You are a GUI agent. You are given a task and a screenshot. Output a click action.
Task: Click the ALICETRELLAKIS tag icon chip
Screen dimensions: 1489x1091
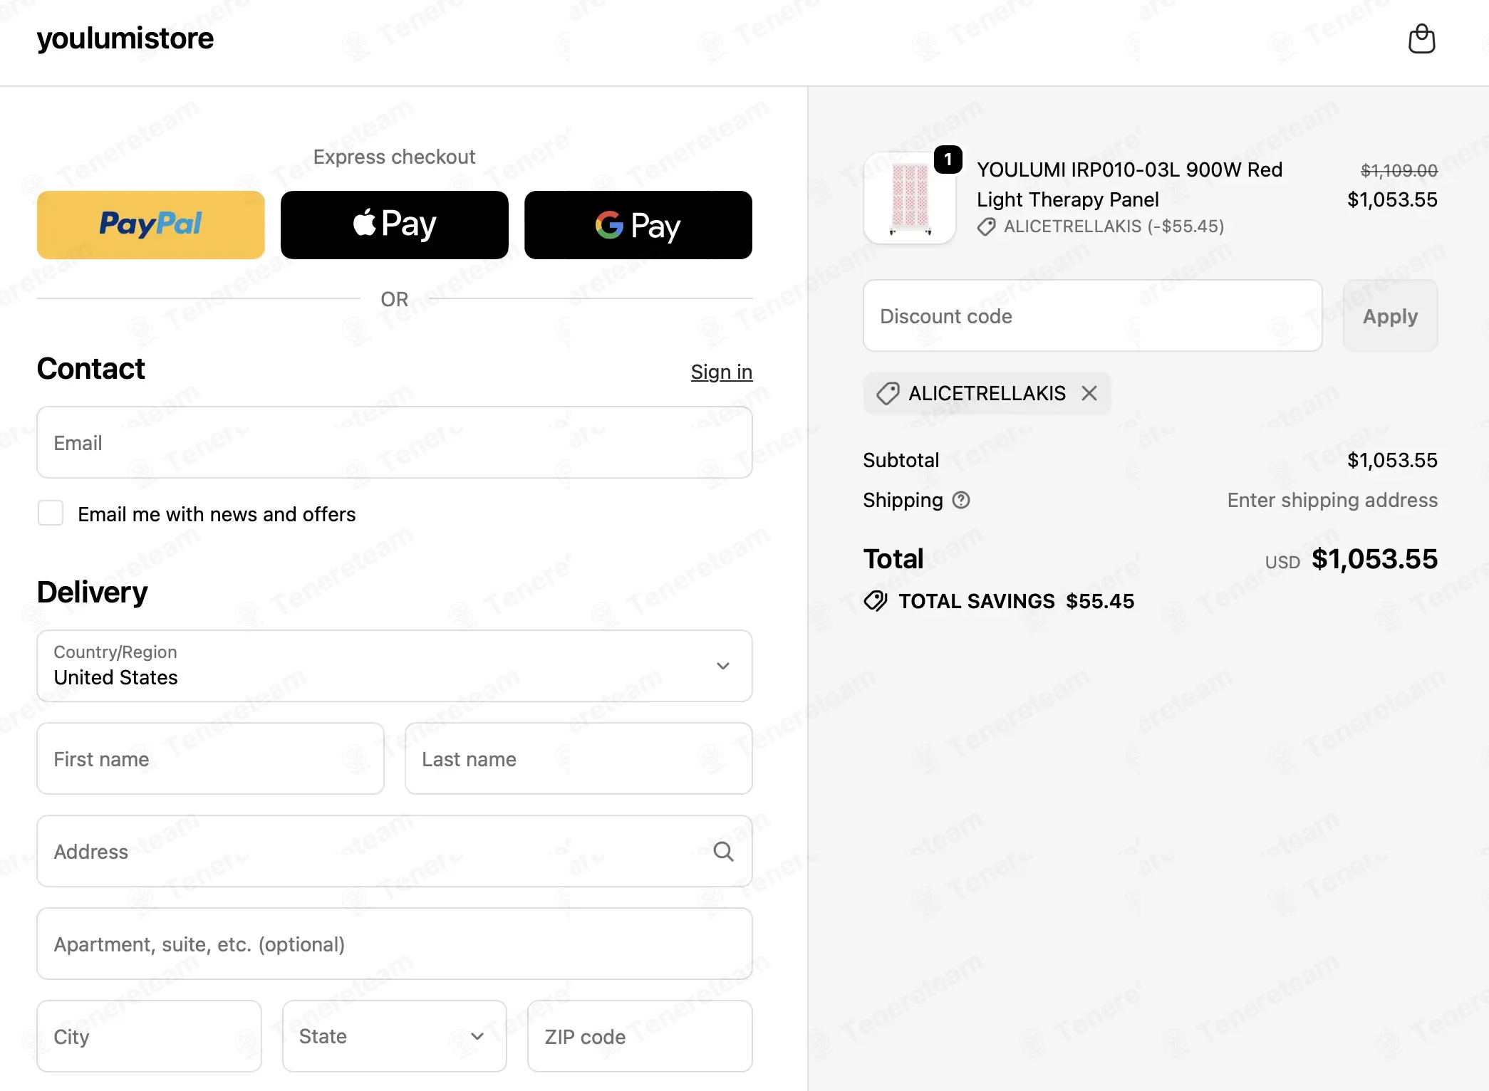888,393
